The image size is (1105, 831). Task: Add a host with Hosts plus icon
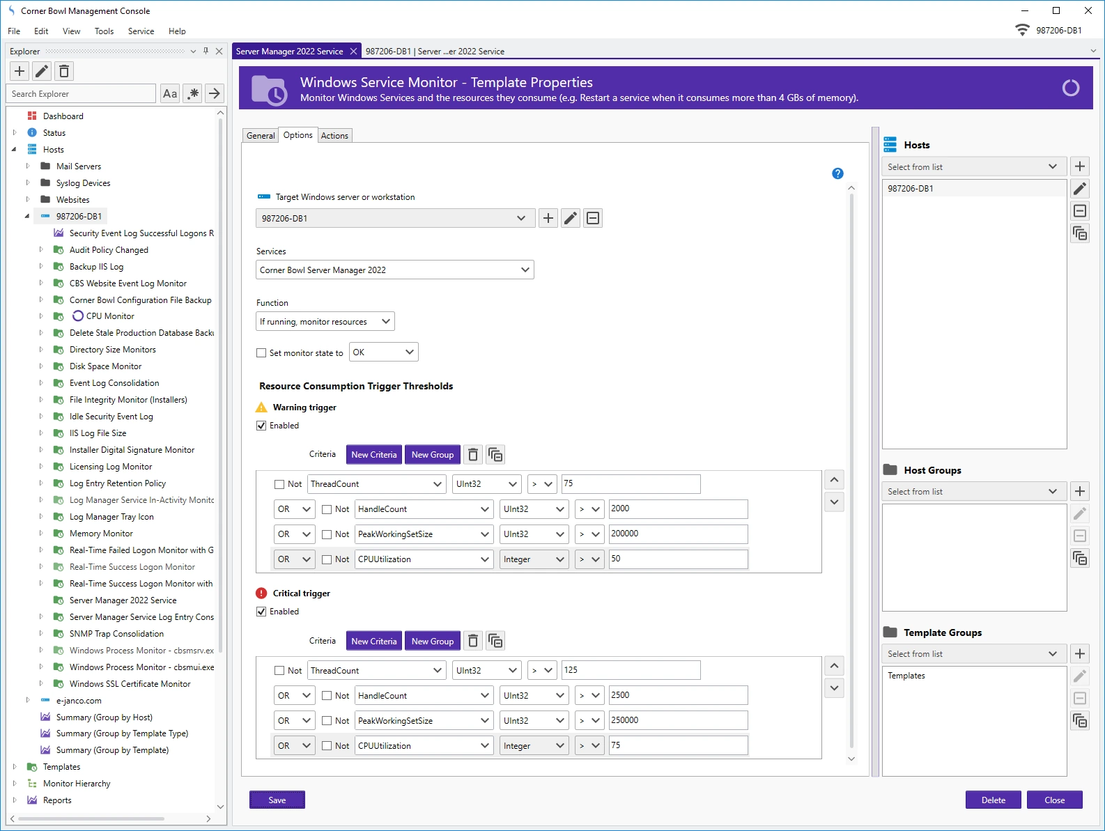1080,166
